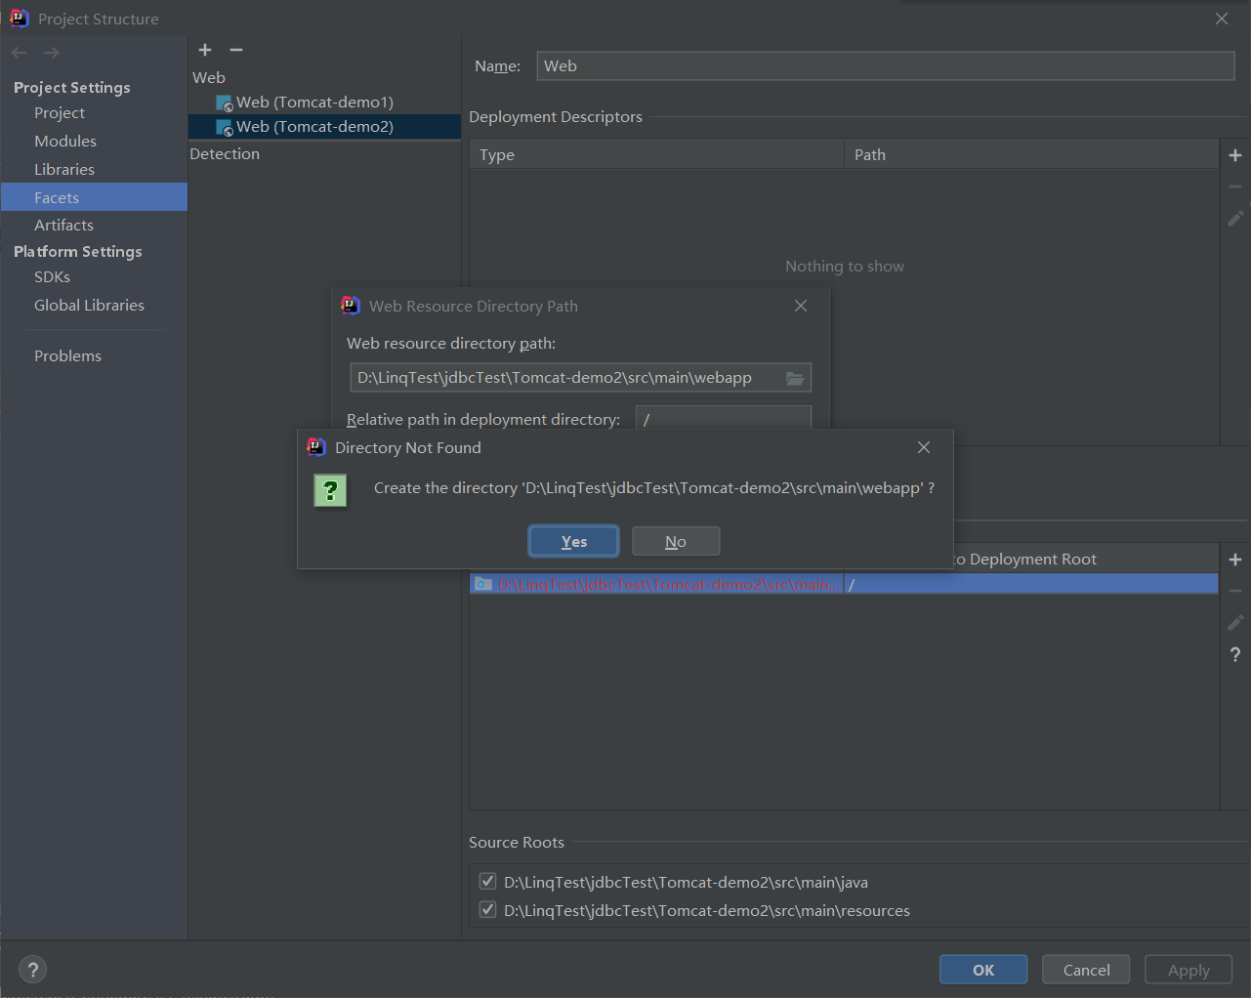Select Web (Tomcat-demo1) facet
The image size is (1251, 998).
(313, 103)
